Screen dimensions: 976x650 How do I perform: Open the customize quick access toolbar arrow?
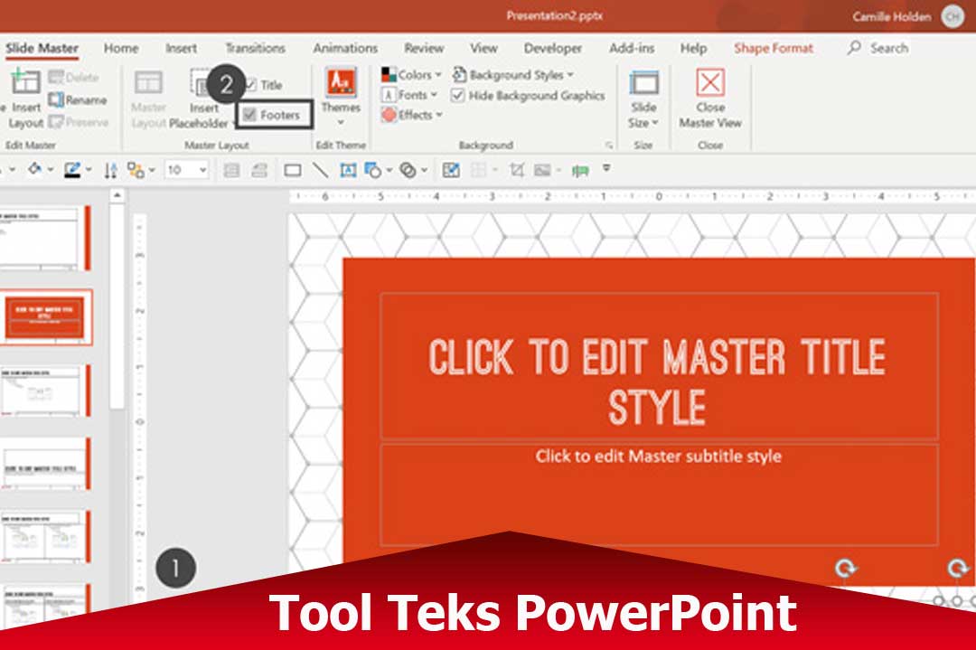pos(606,168)
